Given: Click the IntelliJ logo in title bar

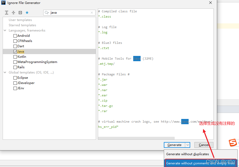Looking at the screenshot, I should [x=3, y=3].
